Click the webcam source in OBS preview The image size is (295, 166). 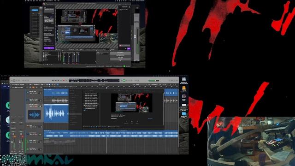[109, 39]
